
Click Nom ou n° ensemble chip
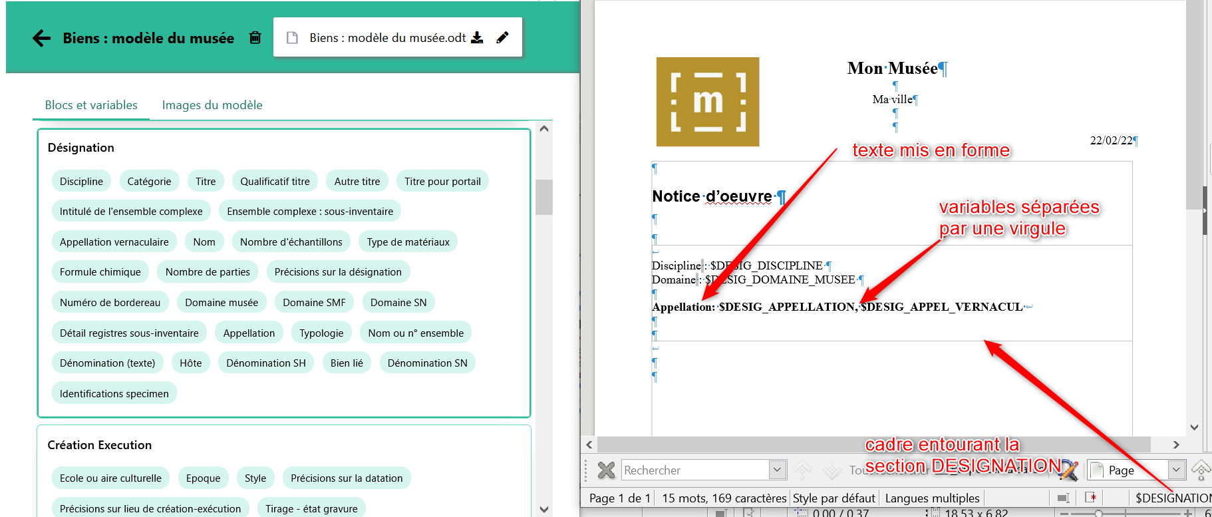pos(416,333)
